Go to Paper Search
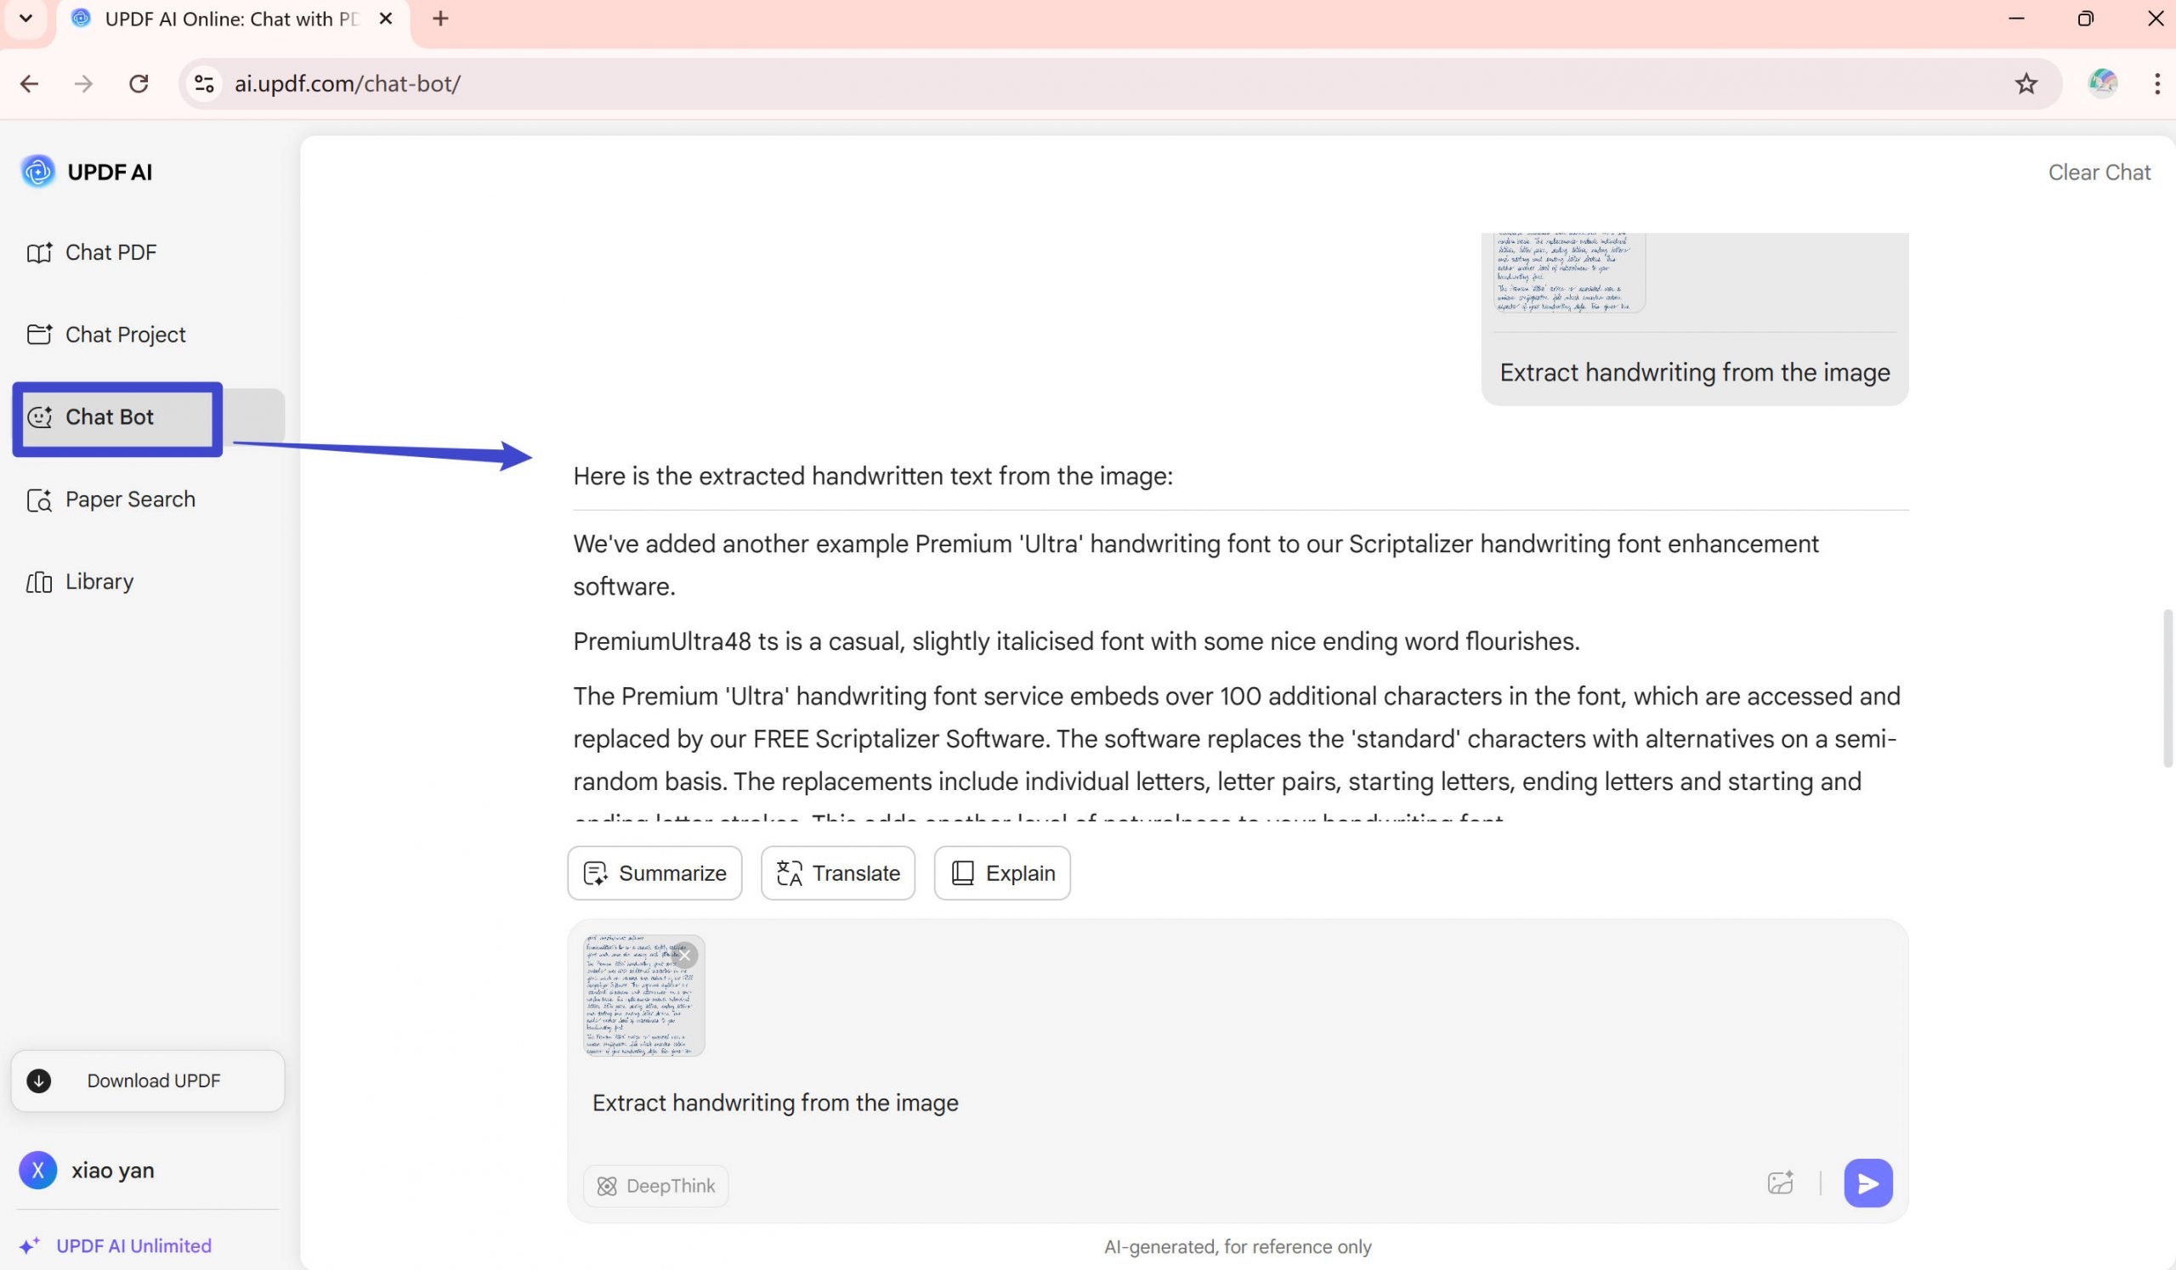 click(x=110, y=499)
